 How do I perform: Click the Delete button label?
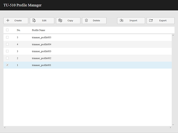click(x=96, y=21)
